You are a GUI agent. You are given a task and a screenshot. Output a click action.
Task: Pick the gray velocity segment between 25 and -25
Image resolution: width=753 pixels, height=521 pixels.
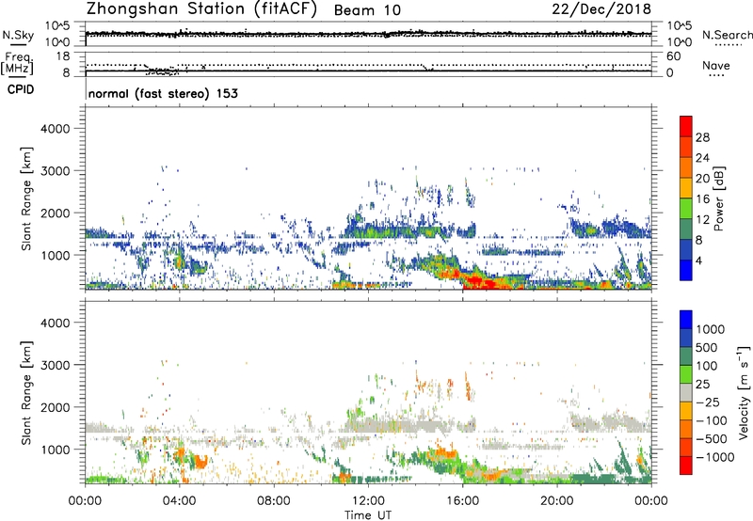(686, 393)
